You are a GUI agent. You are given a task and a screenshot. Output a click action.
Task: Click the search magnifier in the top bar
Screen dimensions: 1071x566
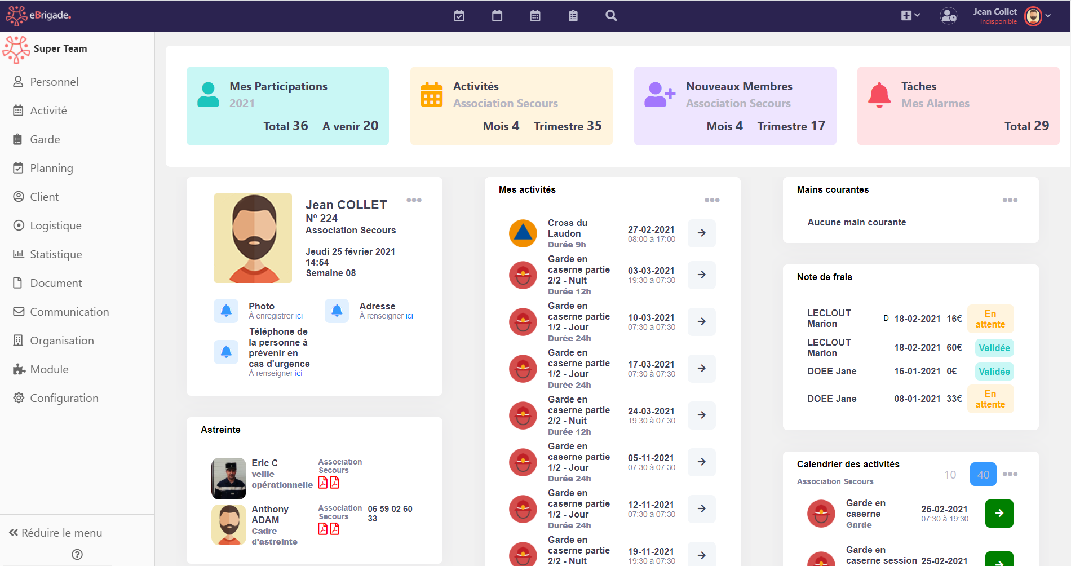point(611,16)
